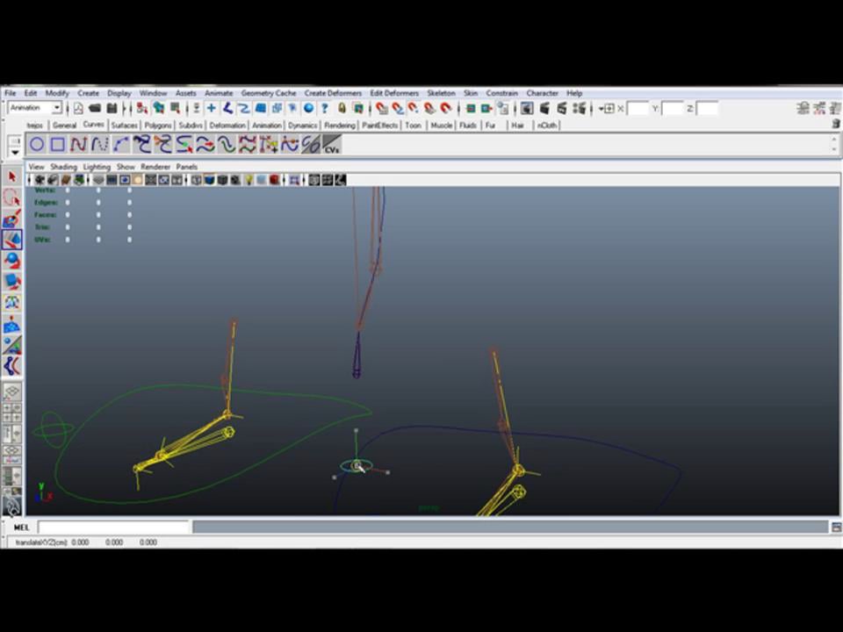Switch to the Deformation shelf tab

(227, 126)
